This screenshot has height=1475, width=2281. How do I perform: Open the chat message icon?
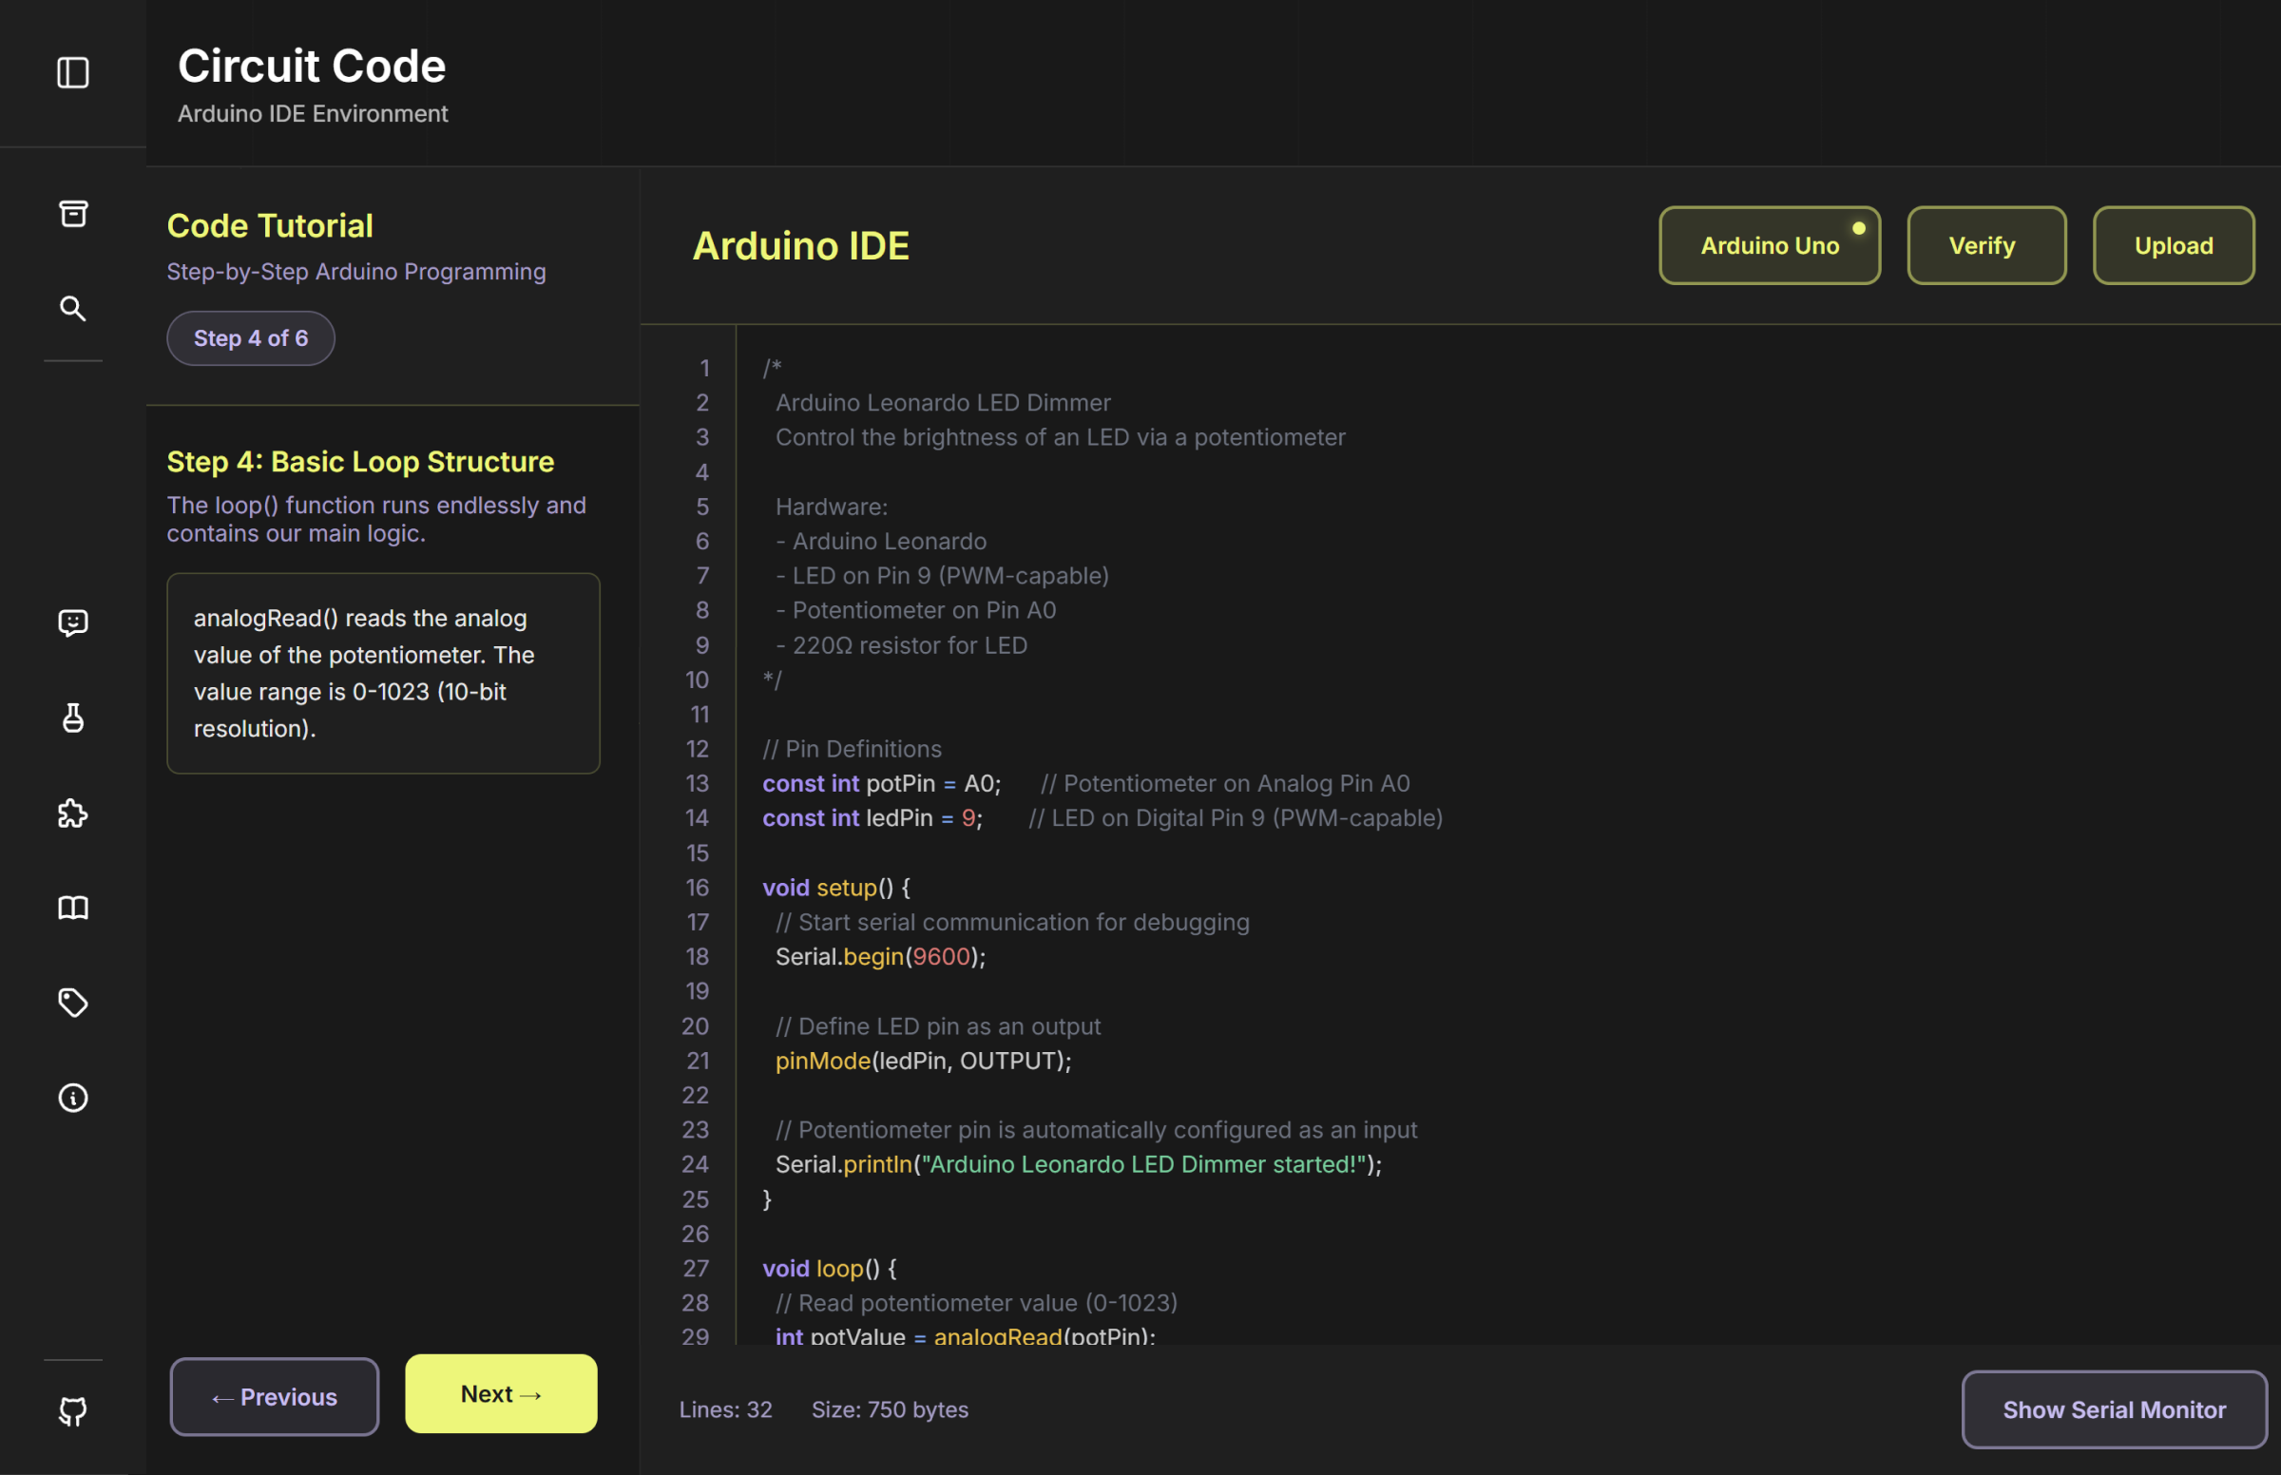73,623
